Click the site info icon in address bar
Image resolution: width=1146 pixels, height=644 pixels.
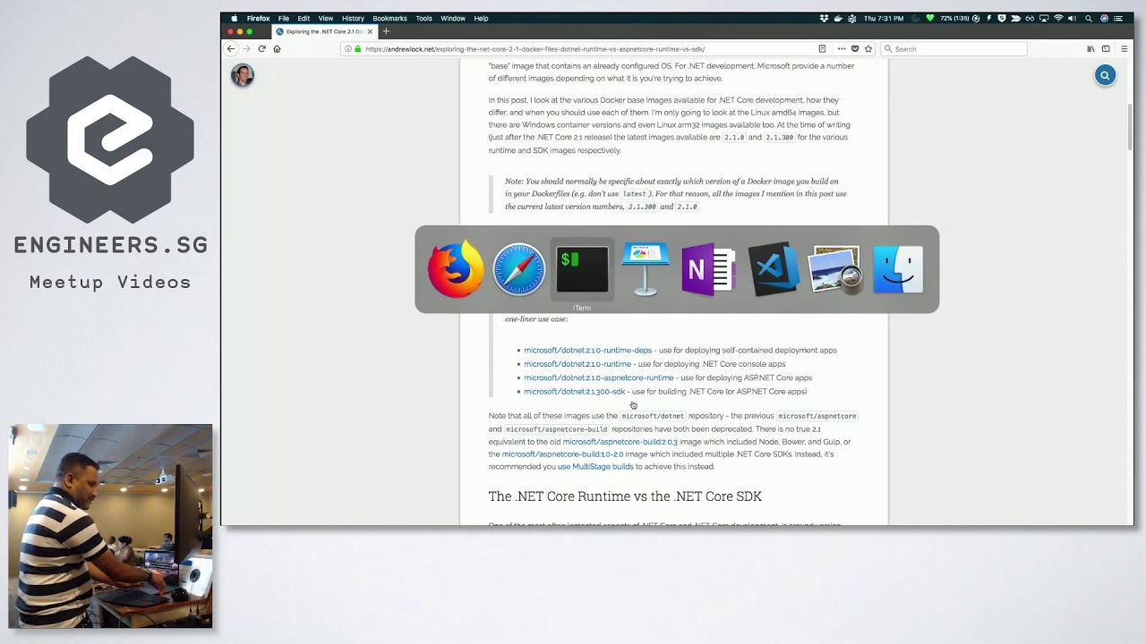tap(347, 49)
